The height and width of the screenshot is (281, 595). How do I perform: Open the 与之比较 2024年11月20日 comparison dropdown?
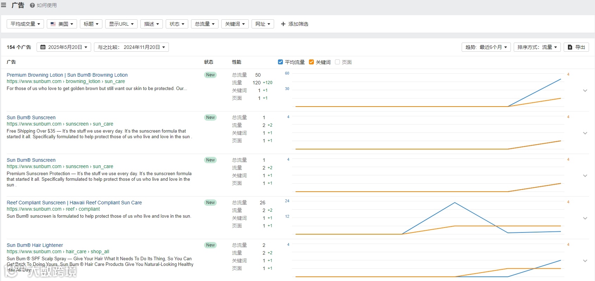(x=131, y=47)
